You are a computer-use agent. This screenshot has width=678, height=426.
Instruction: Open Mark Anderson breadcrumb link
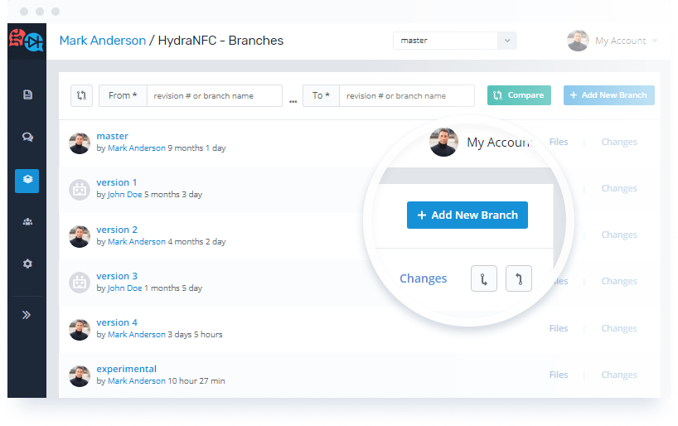click(103, 41)
